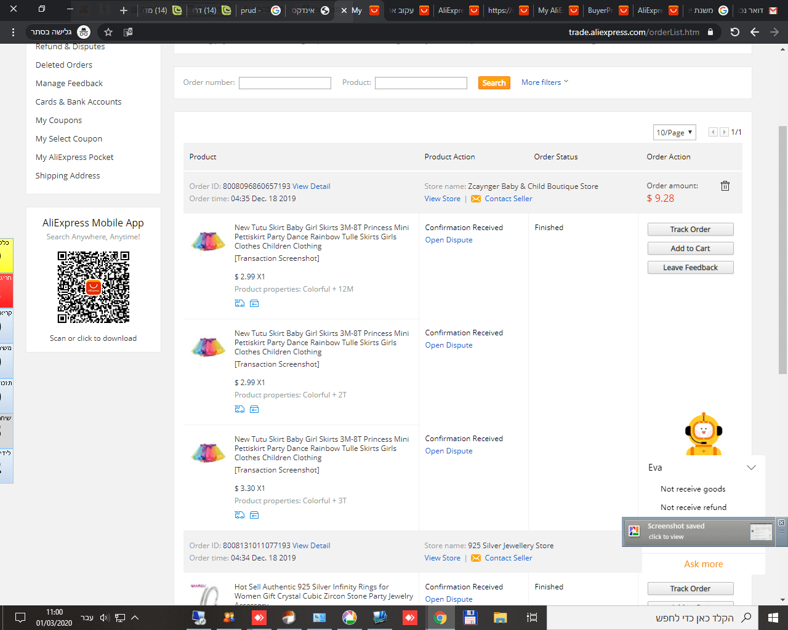Viewport: 788px width, 630px height.
Task: Open My Select Coupon in sidebar
Action: pos(69,138)
